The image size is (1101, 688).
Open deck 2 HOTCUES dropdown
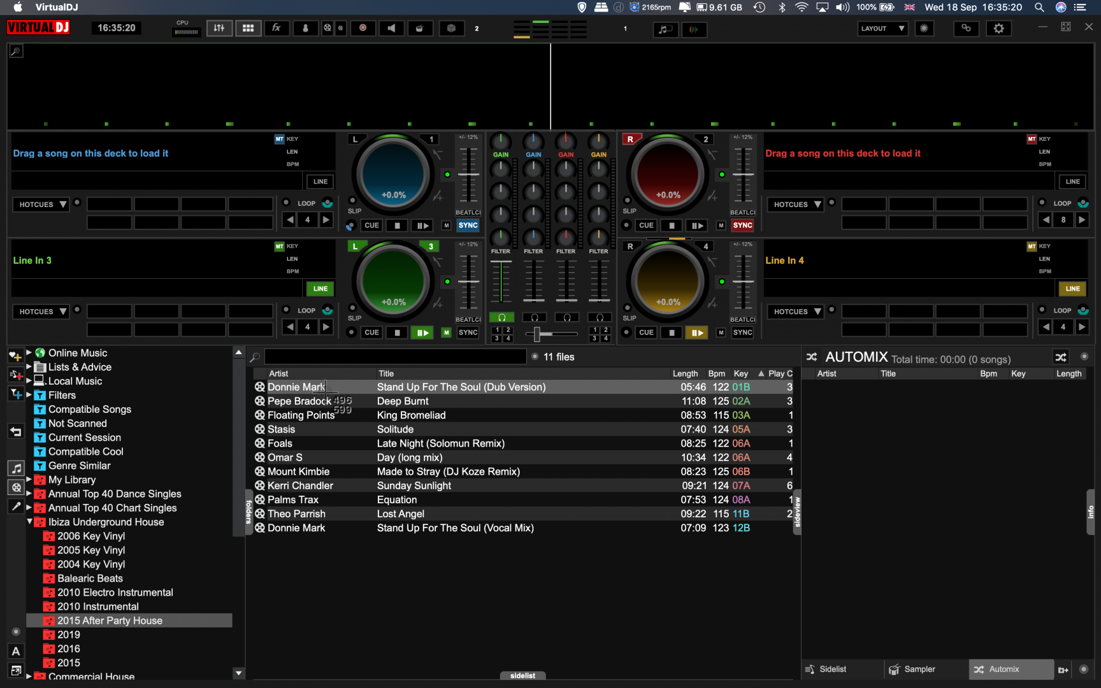796,204
